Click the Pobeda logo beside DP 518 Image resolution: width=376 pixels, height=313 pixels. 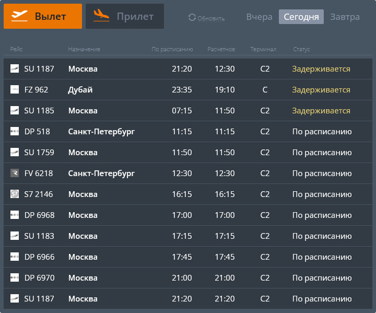coord(15,132)
